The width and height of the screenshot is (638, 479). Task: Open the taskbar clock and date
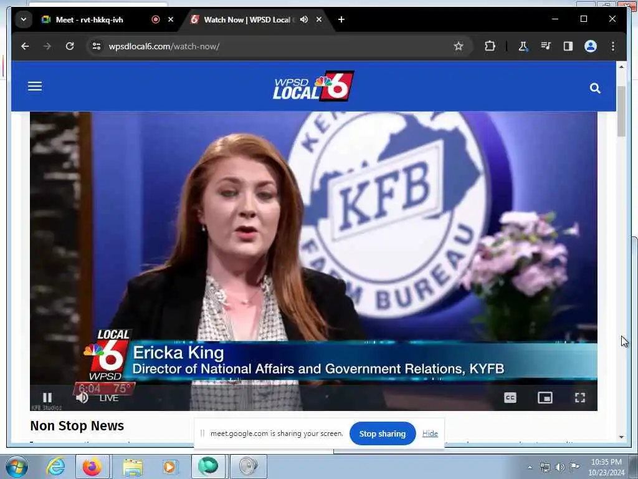606,467
